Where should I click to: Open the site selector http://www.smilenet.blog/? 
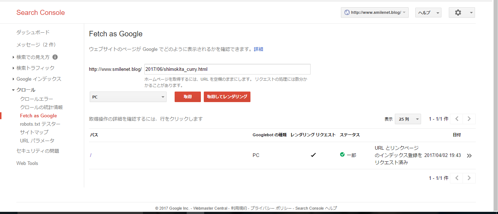[375, 12]
